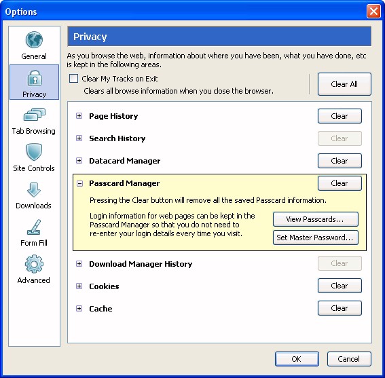Click the Clear All button
Viewport: 385px width, 378px height.
[344, 84]
